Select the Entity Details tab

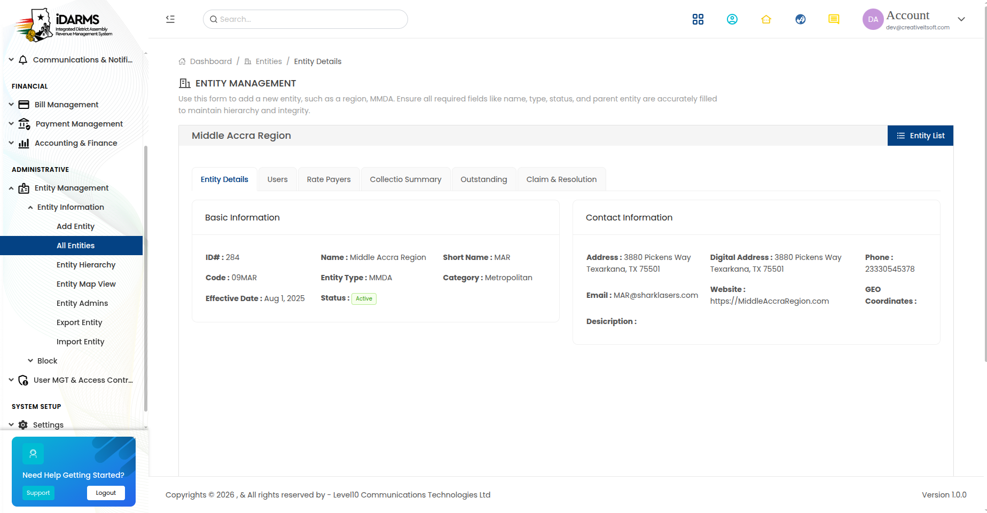(x=224, y=179)
